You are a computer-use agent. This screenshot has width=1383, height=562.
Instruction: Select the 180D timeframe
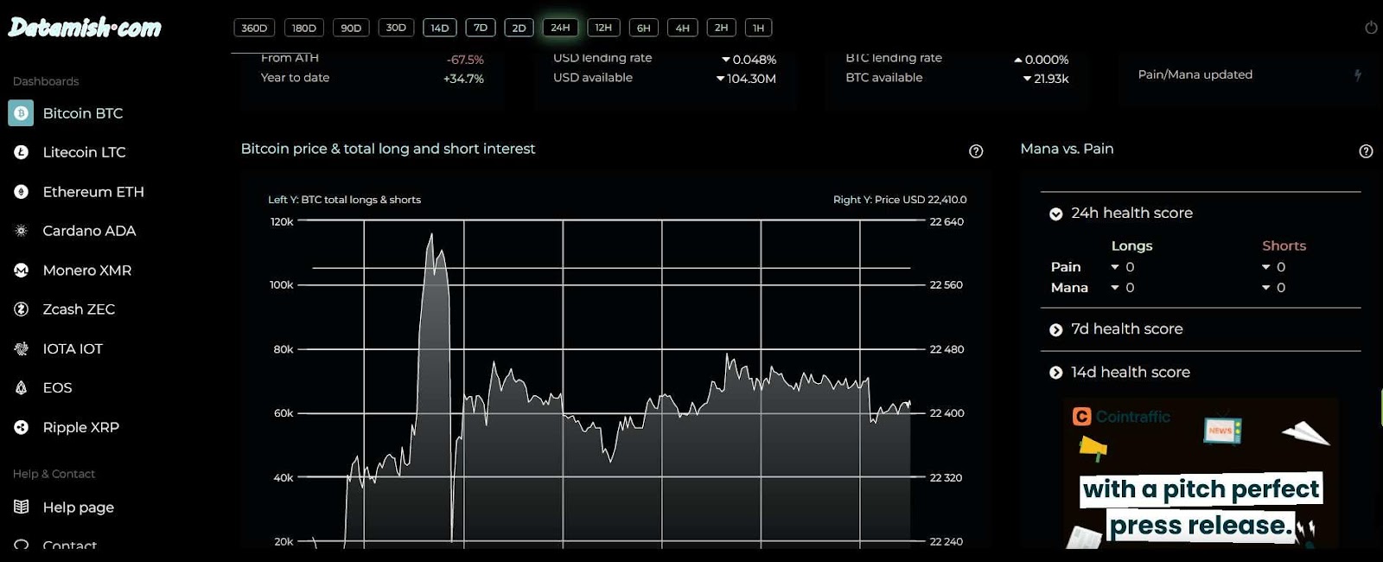[304, 28]
